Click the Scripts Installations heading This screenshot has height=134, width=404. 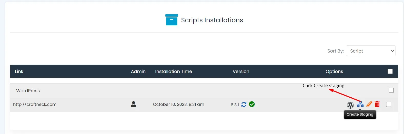(x=212, y=20)
